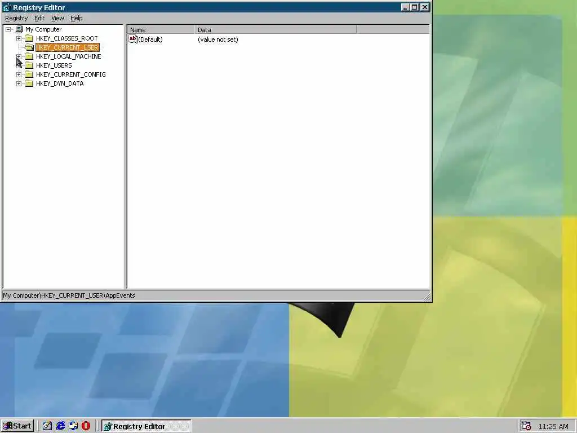Click the 11:25 AM taskbar clock
This screenshot has height=433, width=577.
(553, 426)
